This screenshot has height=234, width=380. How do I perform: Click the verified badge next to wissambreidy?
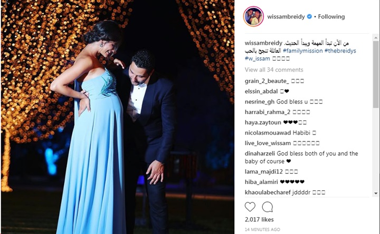[x=309, y=17]
